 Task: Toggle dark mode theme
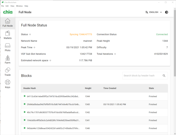pos(166,12)
